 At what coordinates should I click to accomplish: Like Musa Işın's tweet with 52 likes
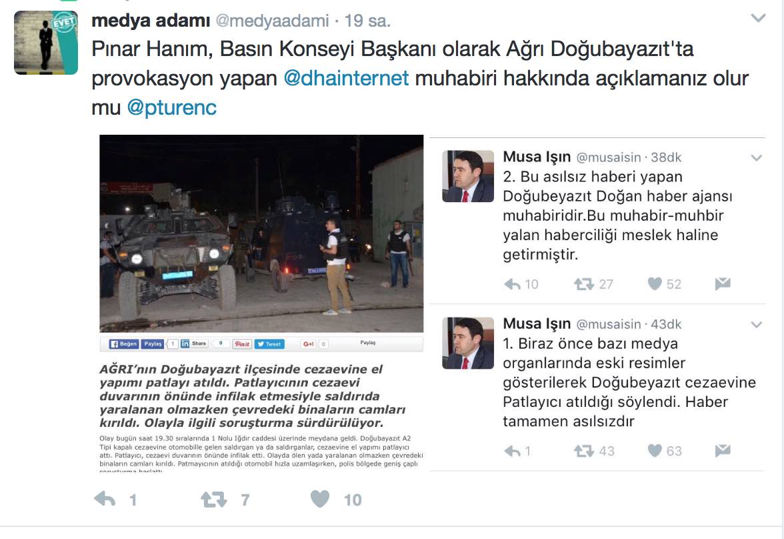click(x=655, y=284)
